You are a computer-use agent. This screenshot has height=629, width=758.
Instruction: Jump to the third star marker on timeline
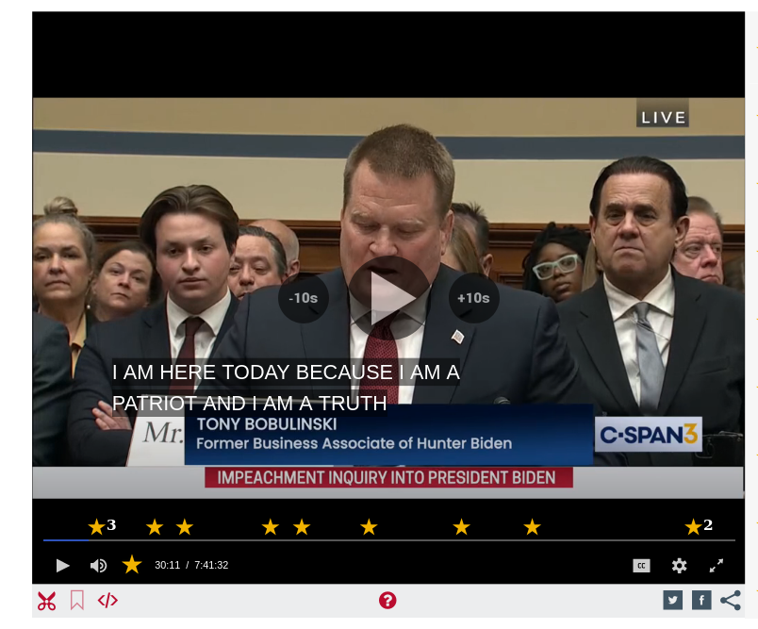coord(185,527)
